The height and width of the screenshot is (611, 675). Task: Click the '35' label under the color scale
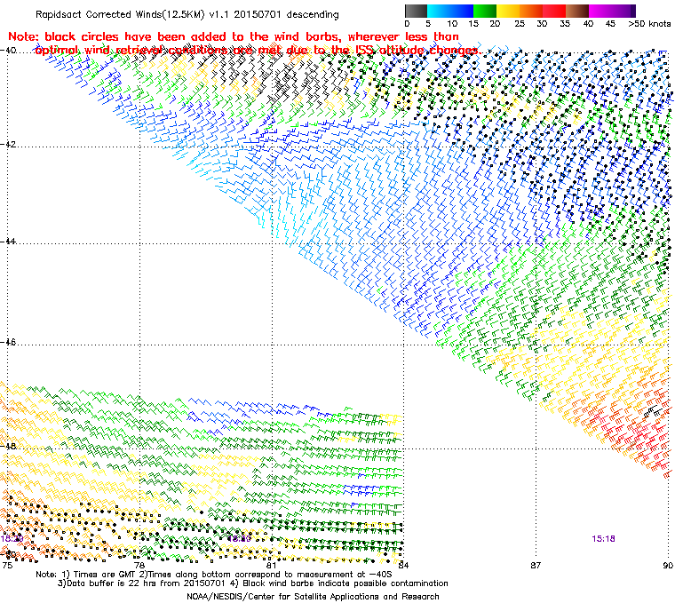tap(565, 24)
